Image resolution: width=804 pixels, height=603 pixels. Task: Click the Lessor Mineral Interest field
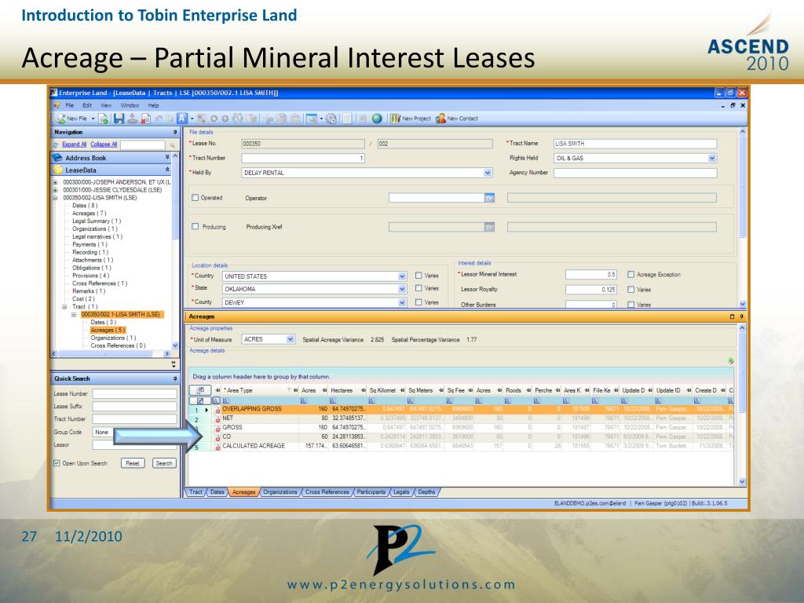(591, 274)
